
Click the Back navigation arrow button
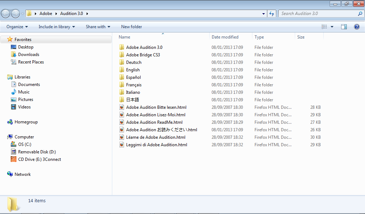pyautogui.click(x=5, y=14)
